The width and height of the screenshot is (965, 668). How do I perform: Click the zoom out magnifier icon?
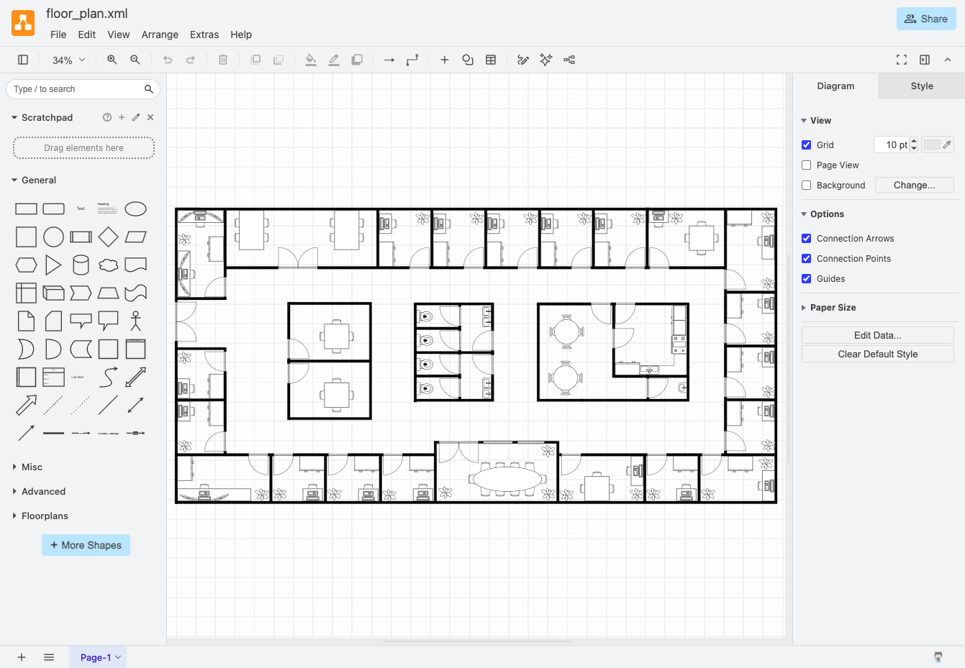tap(135, 60)
